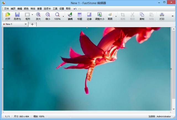
Task: Open the 选项卡 (Tabs) menu
Action: tap(47, 9)
